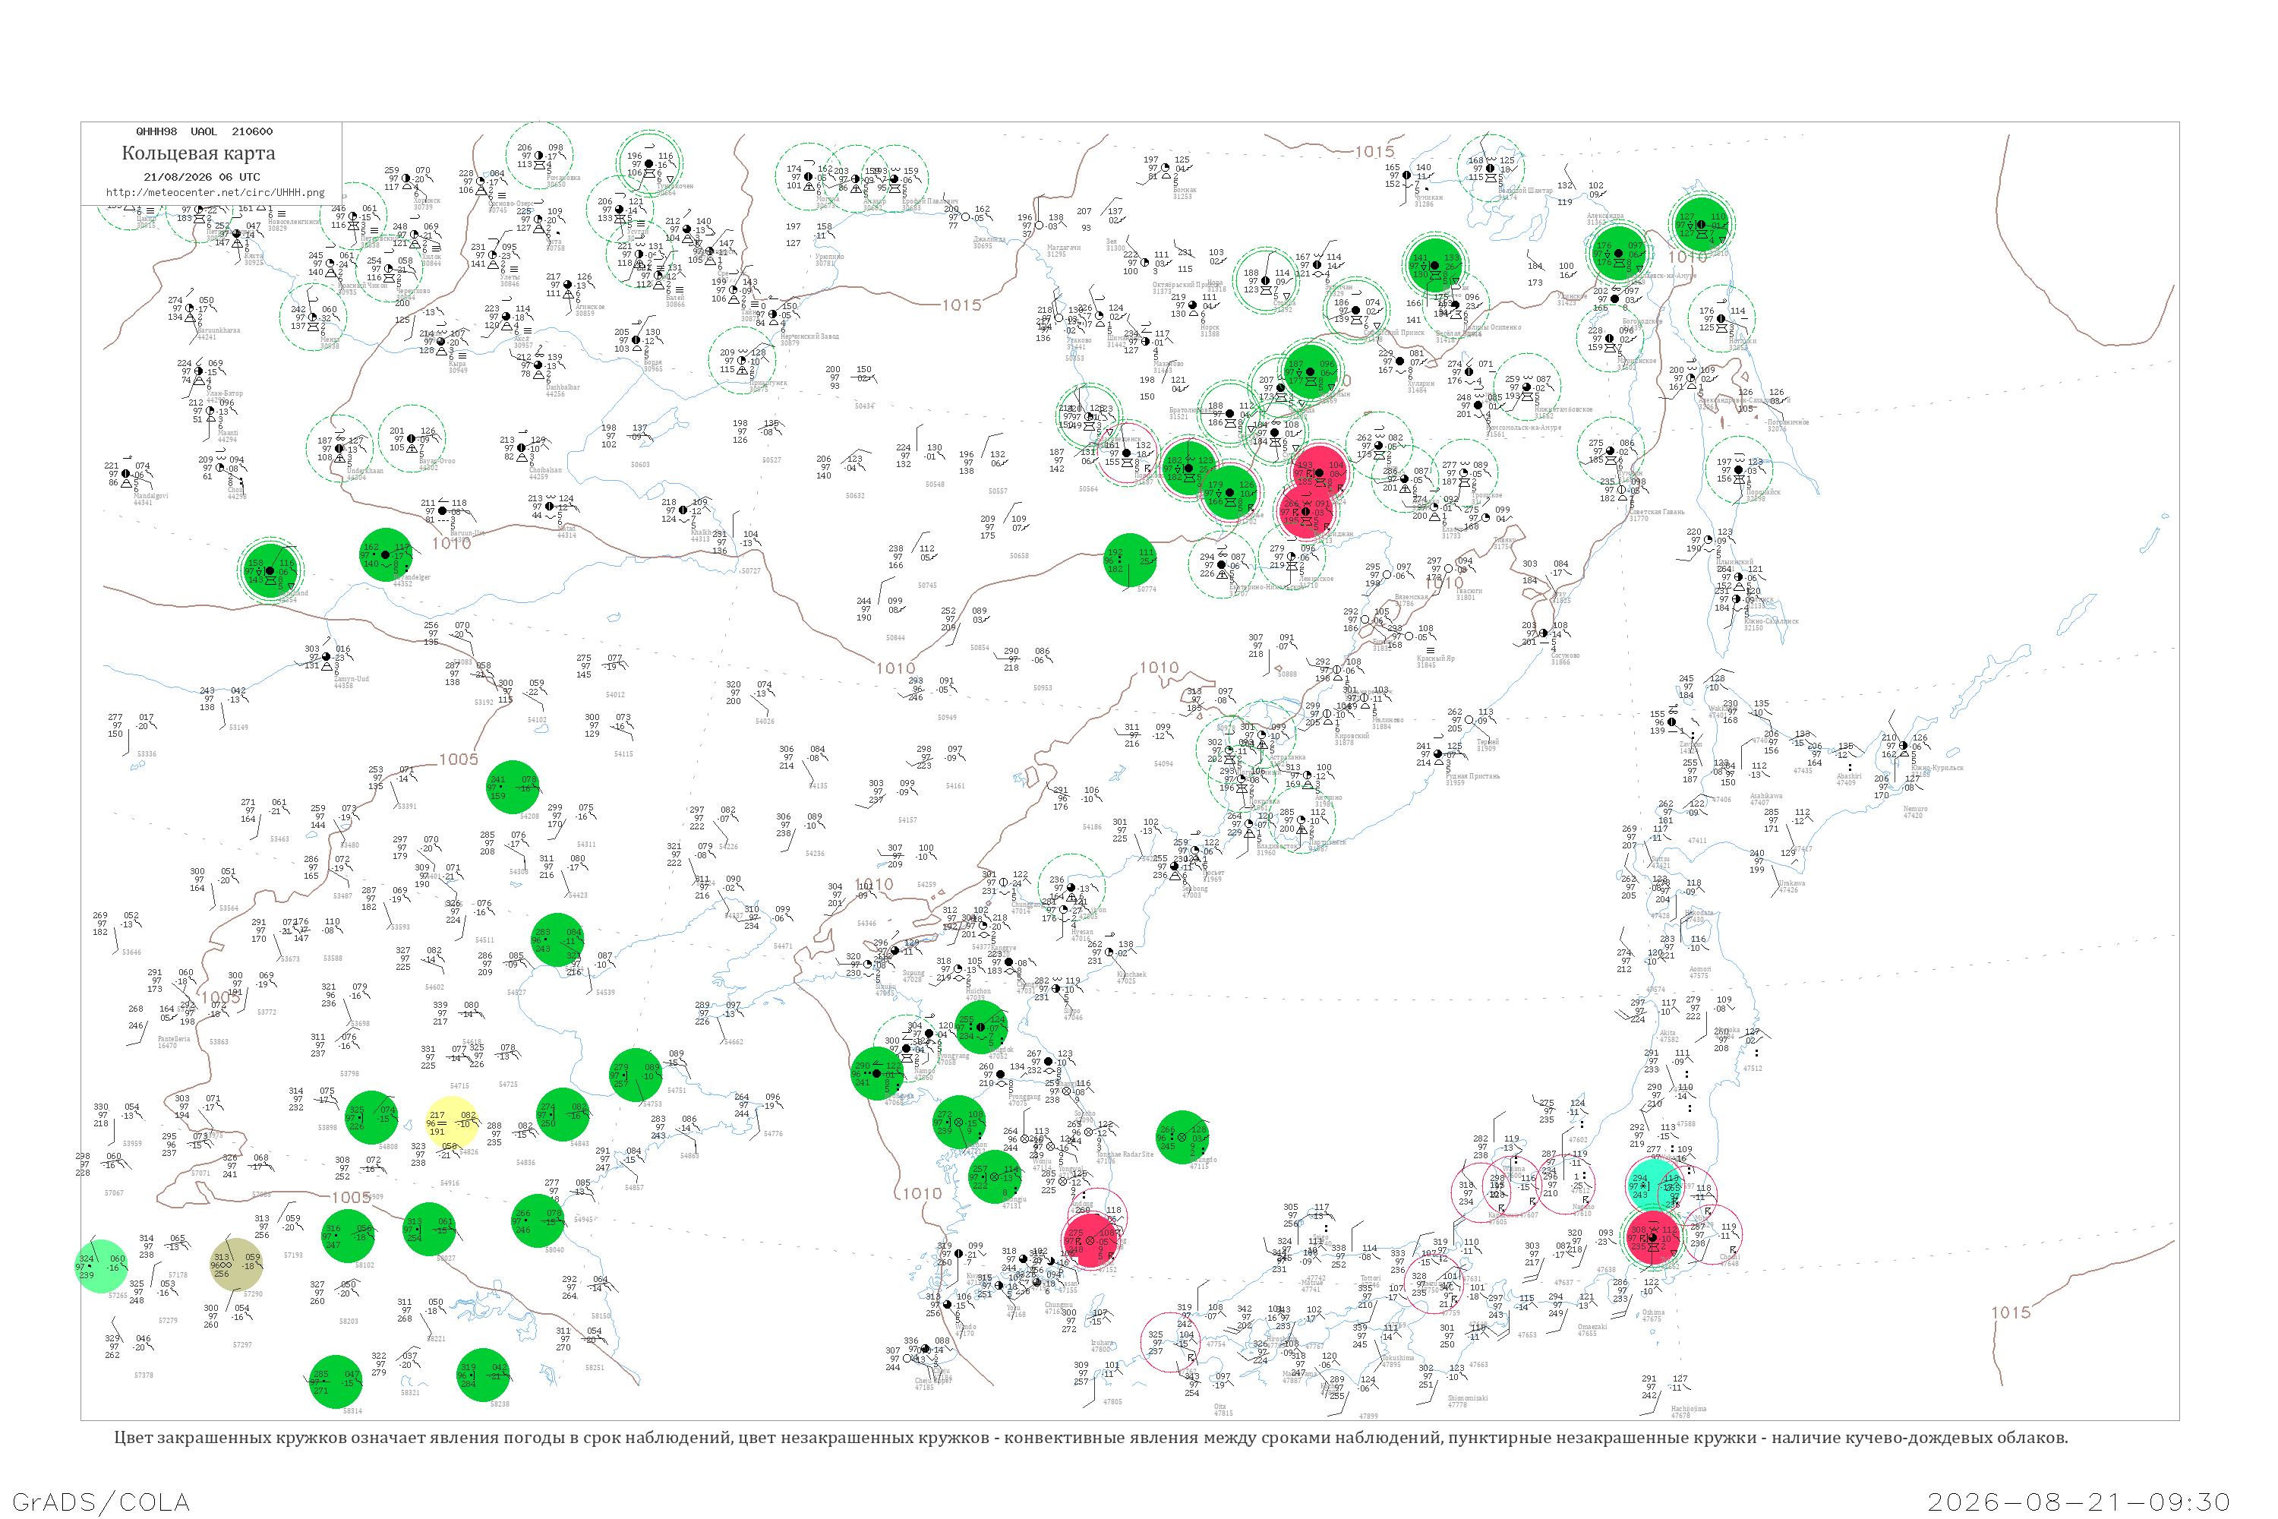
Task: Click the station label "Романовка"
Action: tap(563, 178)
